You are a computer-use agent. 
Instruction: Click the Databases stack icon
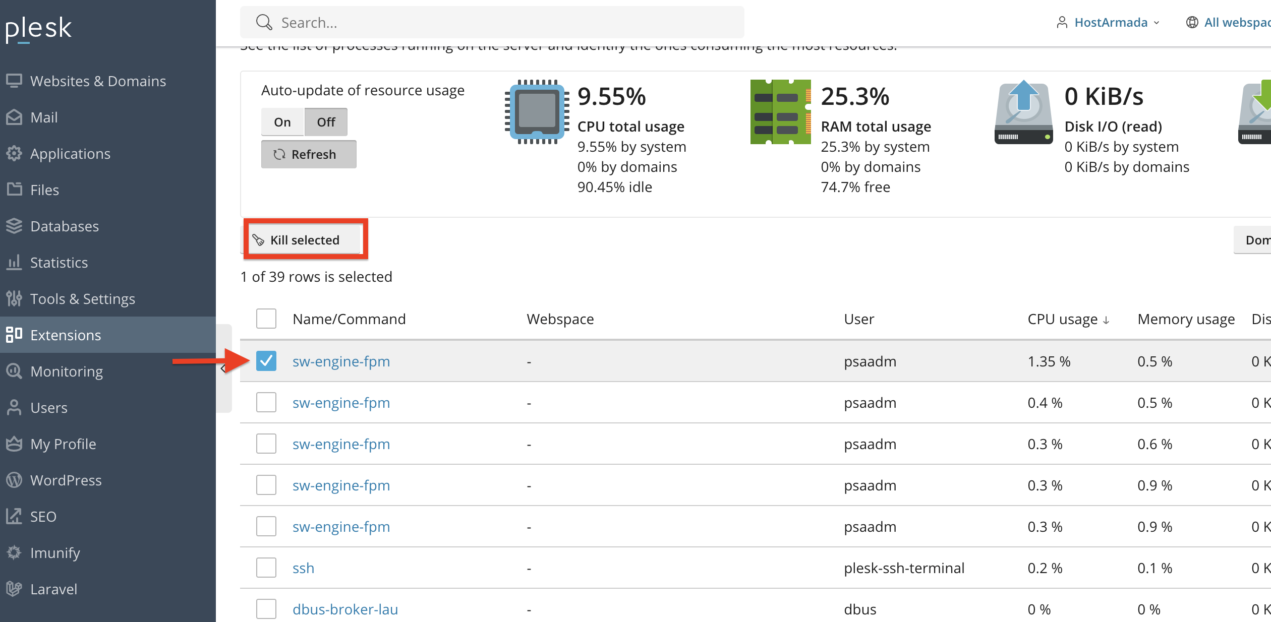pyautogui.click(x=14, y=226)
